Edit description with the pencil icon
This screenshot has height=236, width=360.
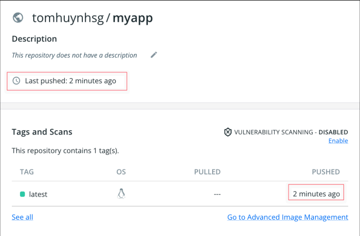[154, 55]
